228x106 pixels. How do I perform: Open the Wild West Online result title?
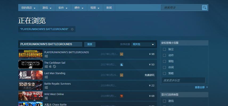pyautogui.click(x=54, y=94)
